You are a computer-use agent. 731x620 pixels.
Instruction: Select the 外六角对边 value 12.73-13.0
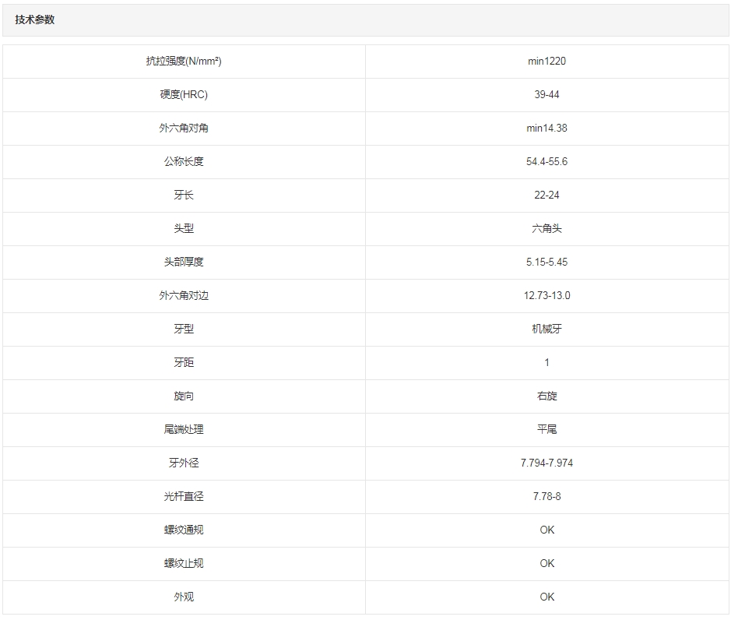[x=546, y=296]
